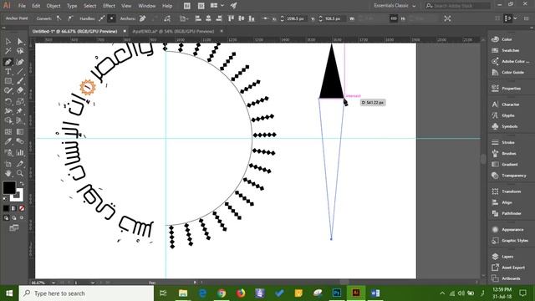Open Arrange Documents dropdown
This screenshot has height=301, width=535.
click(217, 6)
